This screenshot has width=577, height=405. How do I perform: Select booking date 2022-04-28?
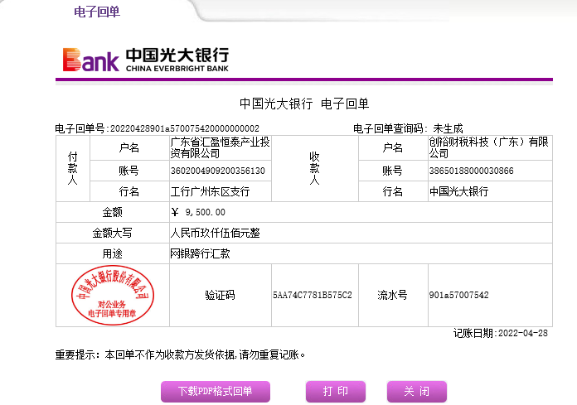click(523, 333)
